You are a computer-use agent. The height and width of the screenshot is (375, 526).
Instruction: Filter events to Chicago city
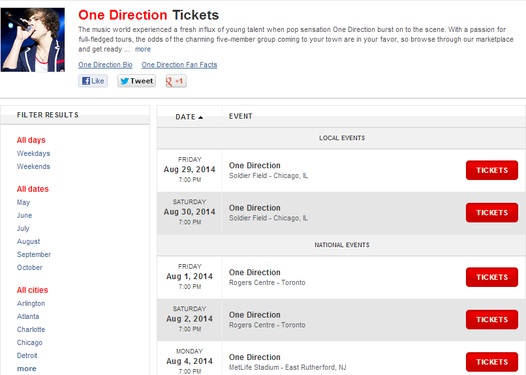[29, 343]
